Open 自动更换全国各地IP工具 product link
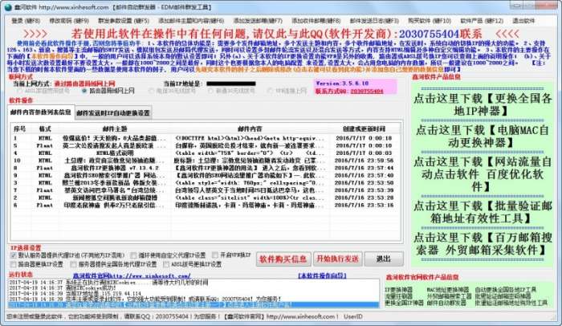 505,289
